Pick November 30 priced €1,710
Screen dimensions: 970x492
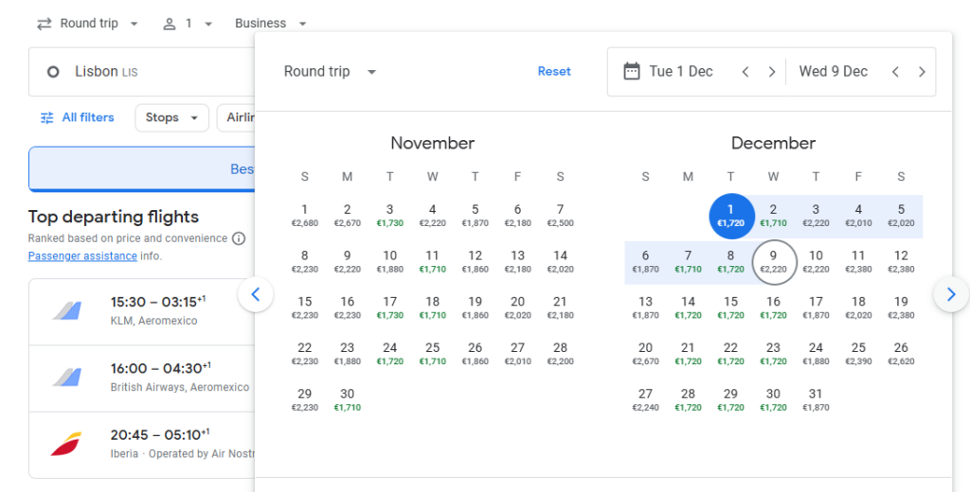[347, 400]
